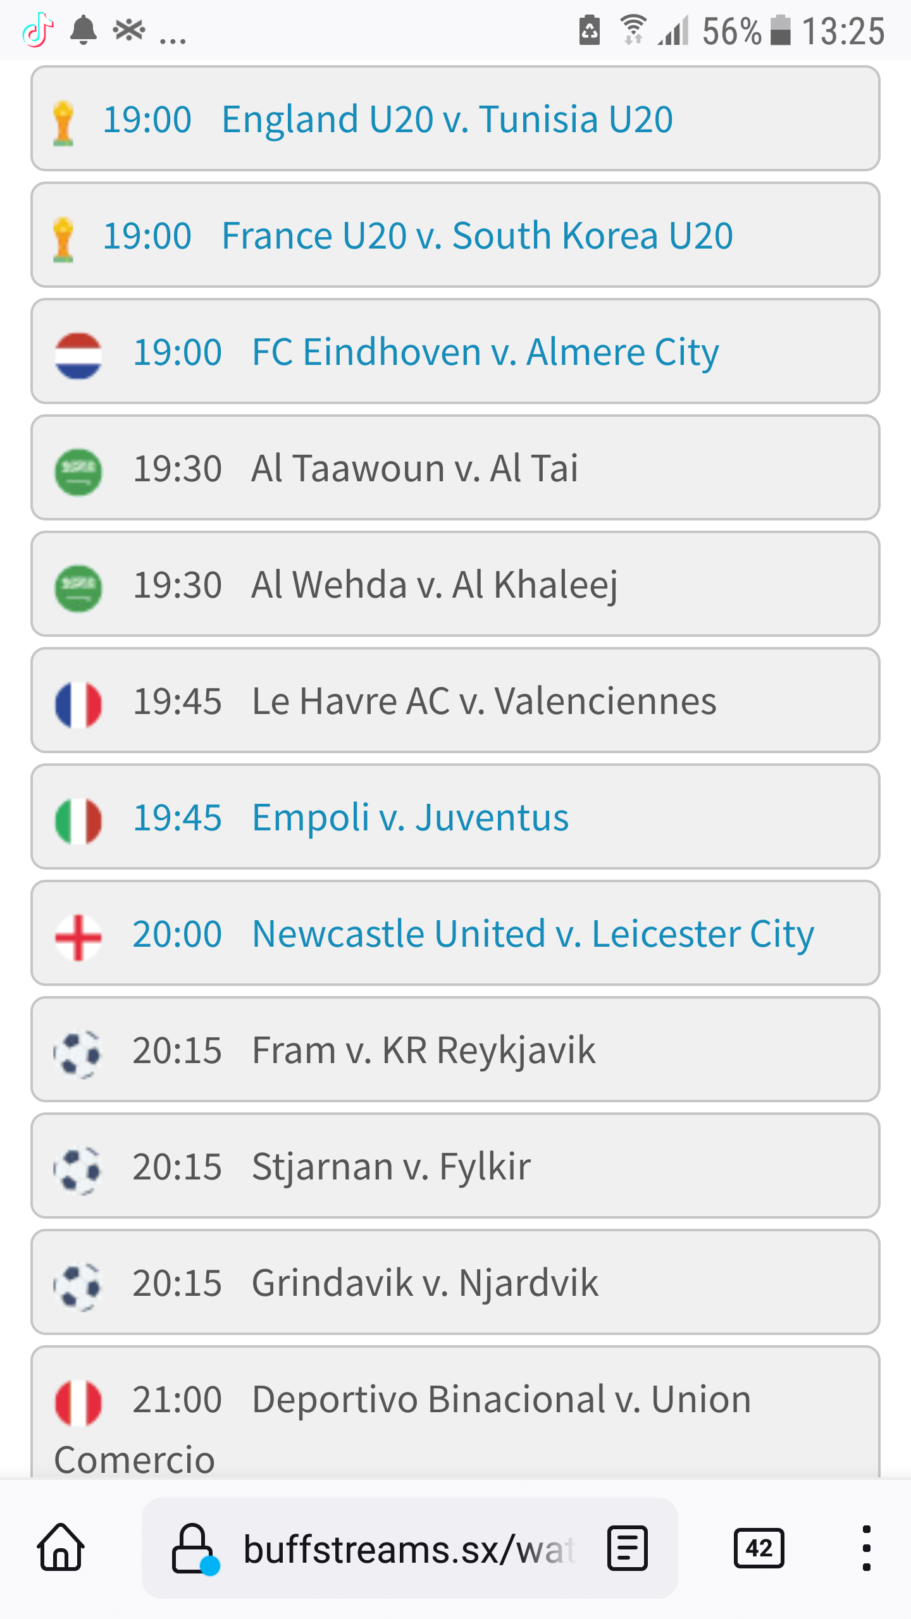Tap the England flag icon beside Newcastle match
Image resolution: width=911 pixels, height=1619 pixels.
pos(78,937)
